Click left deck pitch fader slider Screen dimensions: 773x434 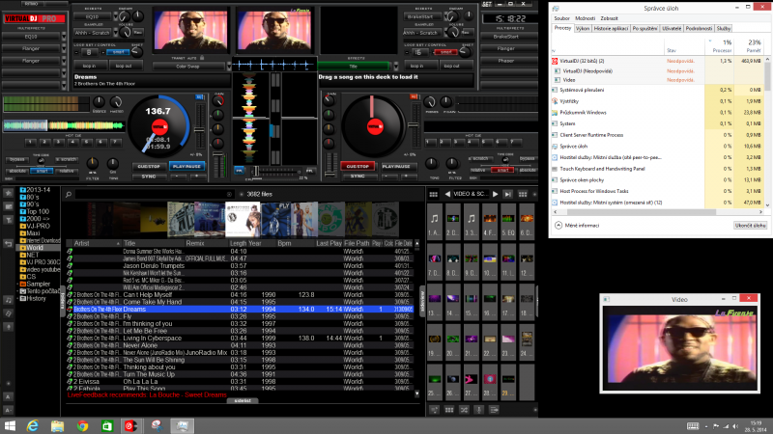[x=199, y=130]
